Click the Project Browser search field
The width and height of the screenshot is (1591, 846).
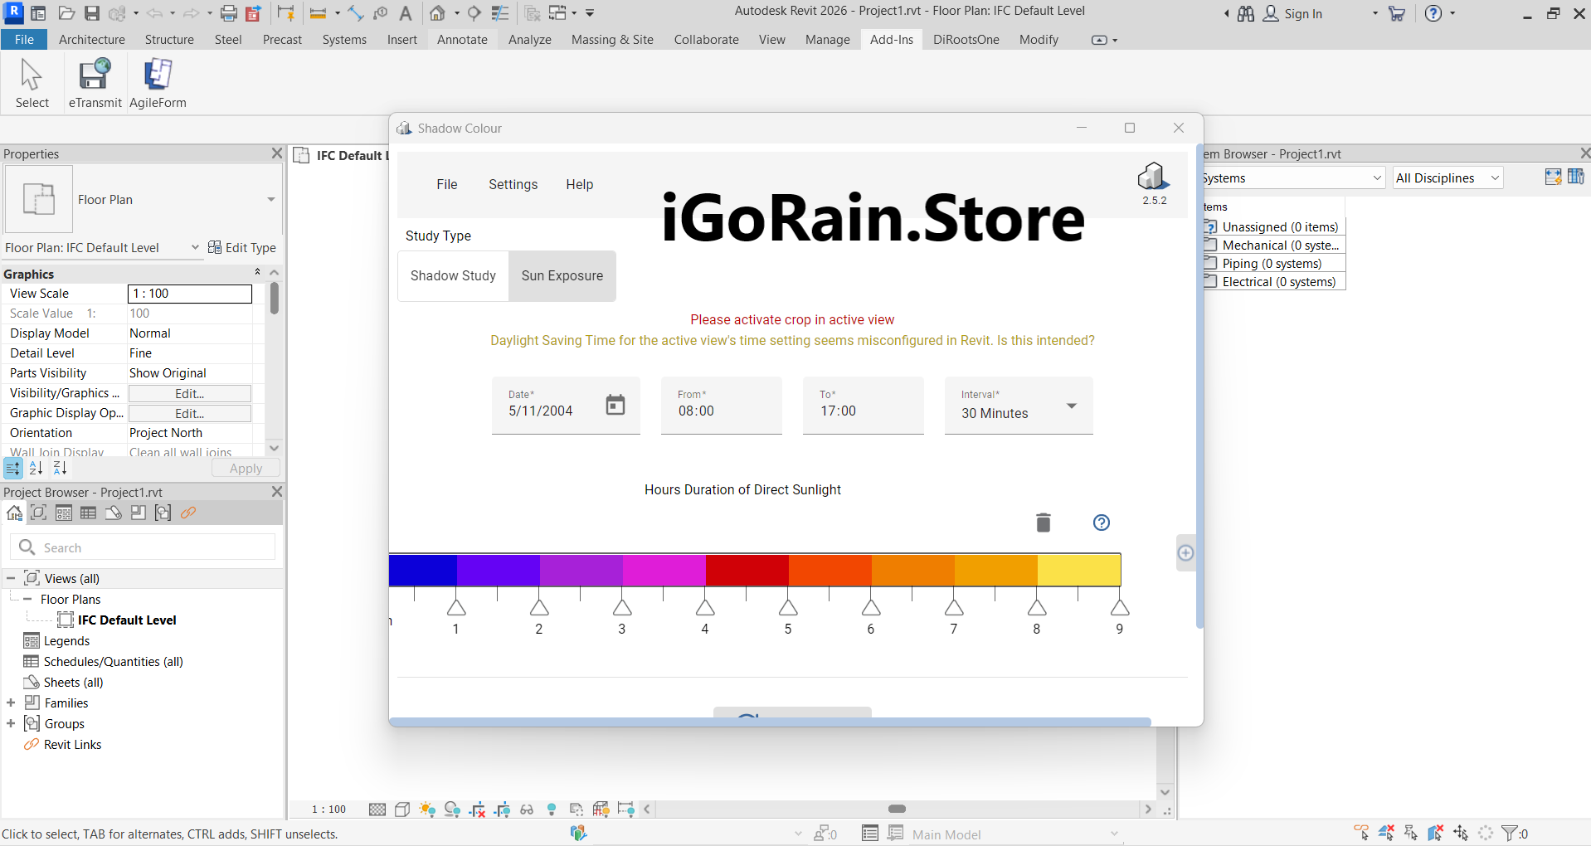[143, 547]
